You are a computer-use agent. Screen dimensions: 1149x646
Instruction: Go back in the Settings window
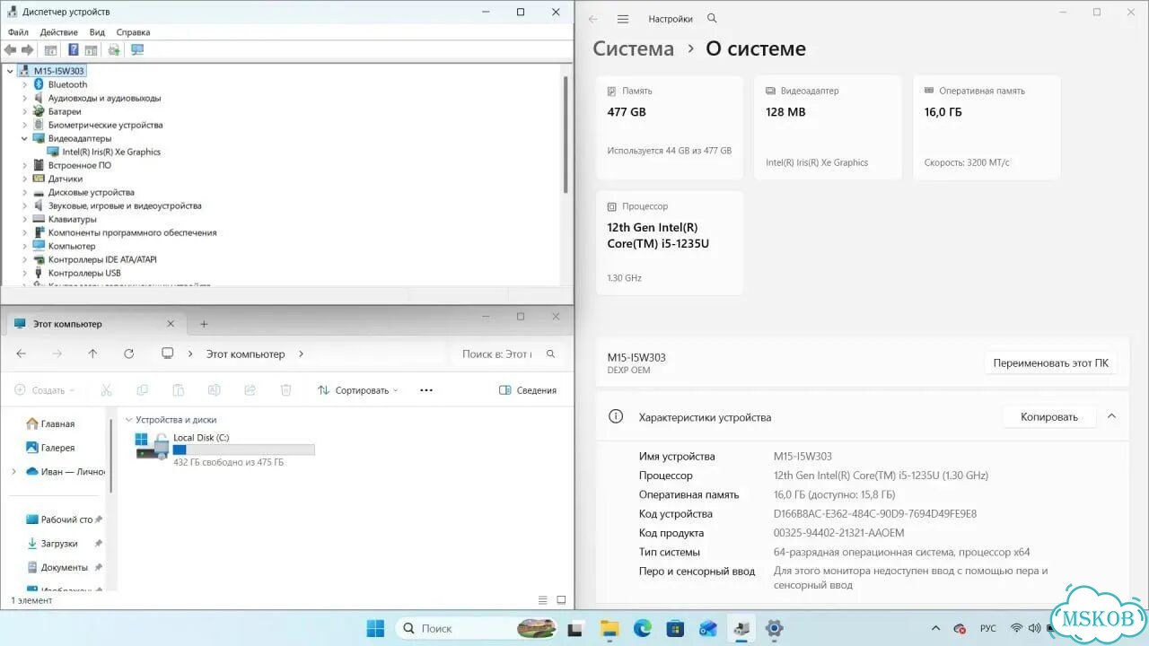point(592,19)
